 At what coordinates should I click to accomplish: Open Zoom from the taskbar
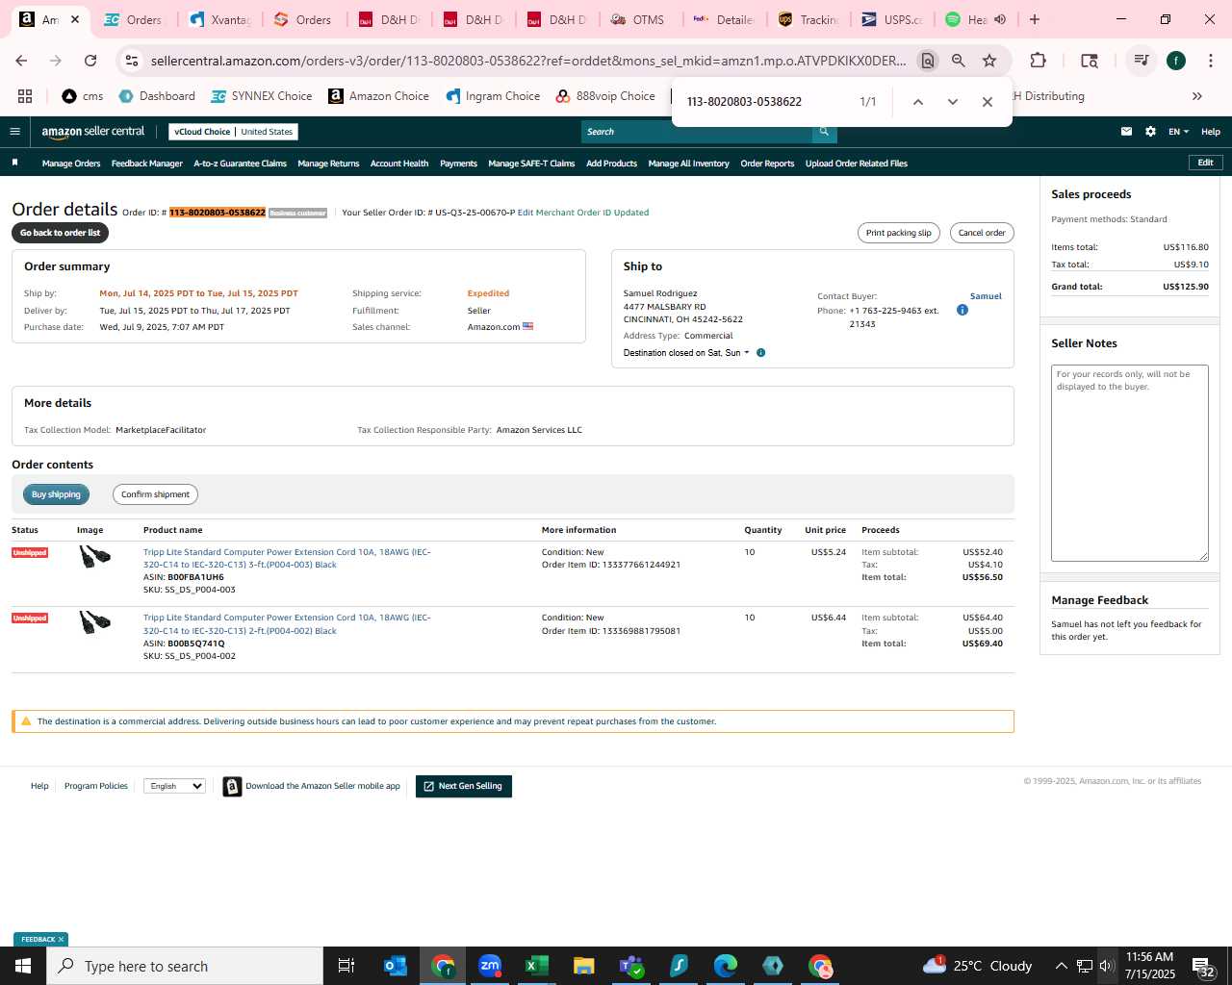(490, 966)
